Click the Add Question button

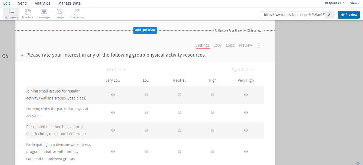(145, 30)
